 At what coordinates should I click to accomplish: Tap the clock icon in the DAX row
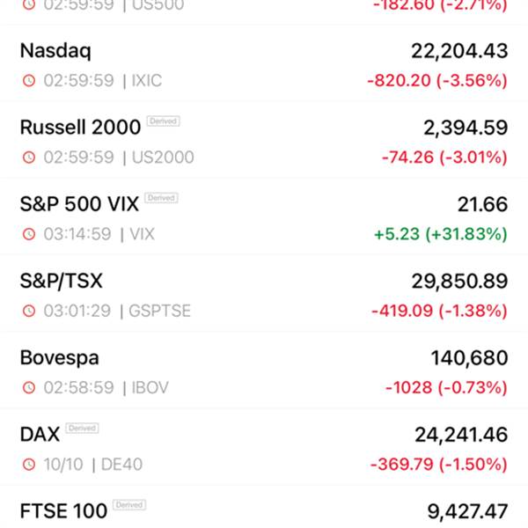[29, 464]
